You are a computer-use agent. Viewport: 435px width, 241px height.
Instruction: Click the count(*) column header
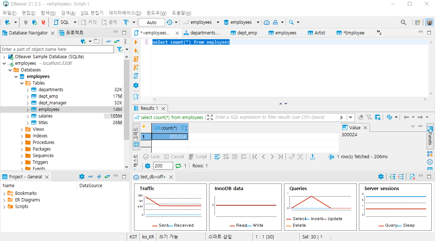coord(170,128)
